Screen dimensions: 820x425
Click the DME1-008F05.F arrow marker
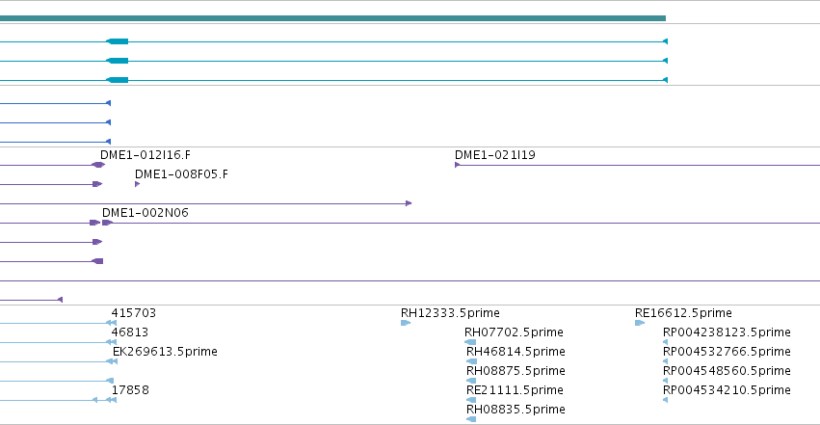pyautogui.click(x=137, y=184)
